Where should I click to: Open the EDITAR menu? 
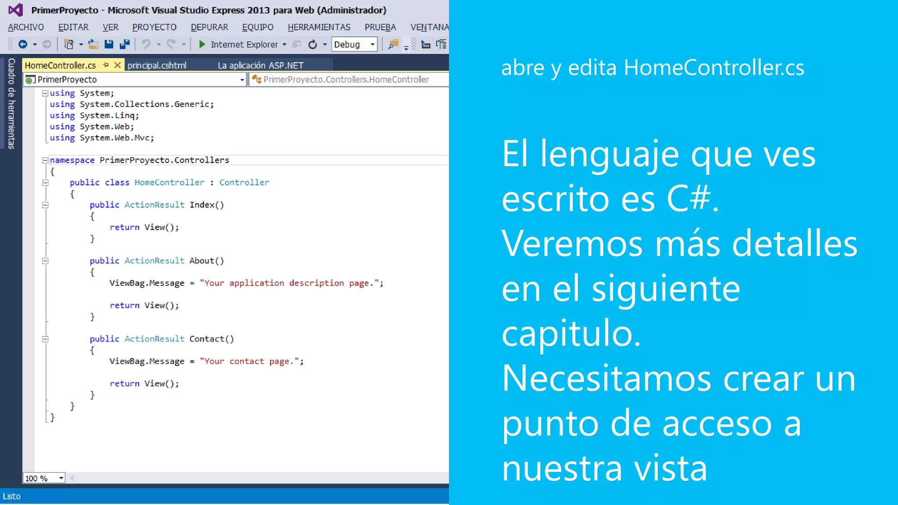[x=73, y=27]
